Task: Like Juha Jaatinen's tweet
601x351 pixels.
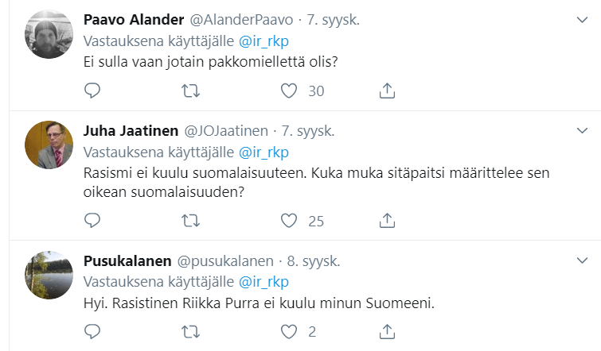Action: [x=289, y=220]
